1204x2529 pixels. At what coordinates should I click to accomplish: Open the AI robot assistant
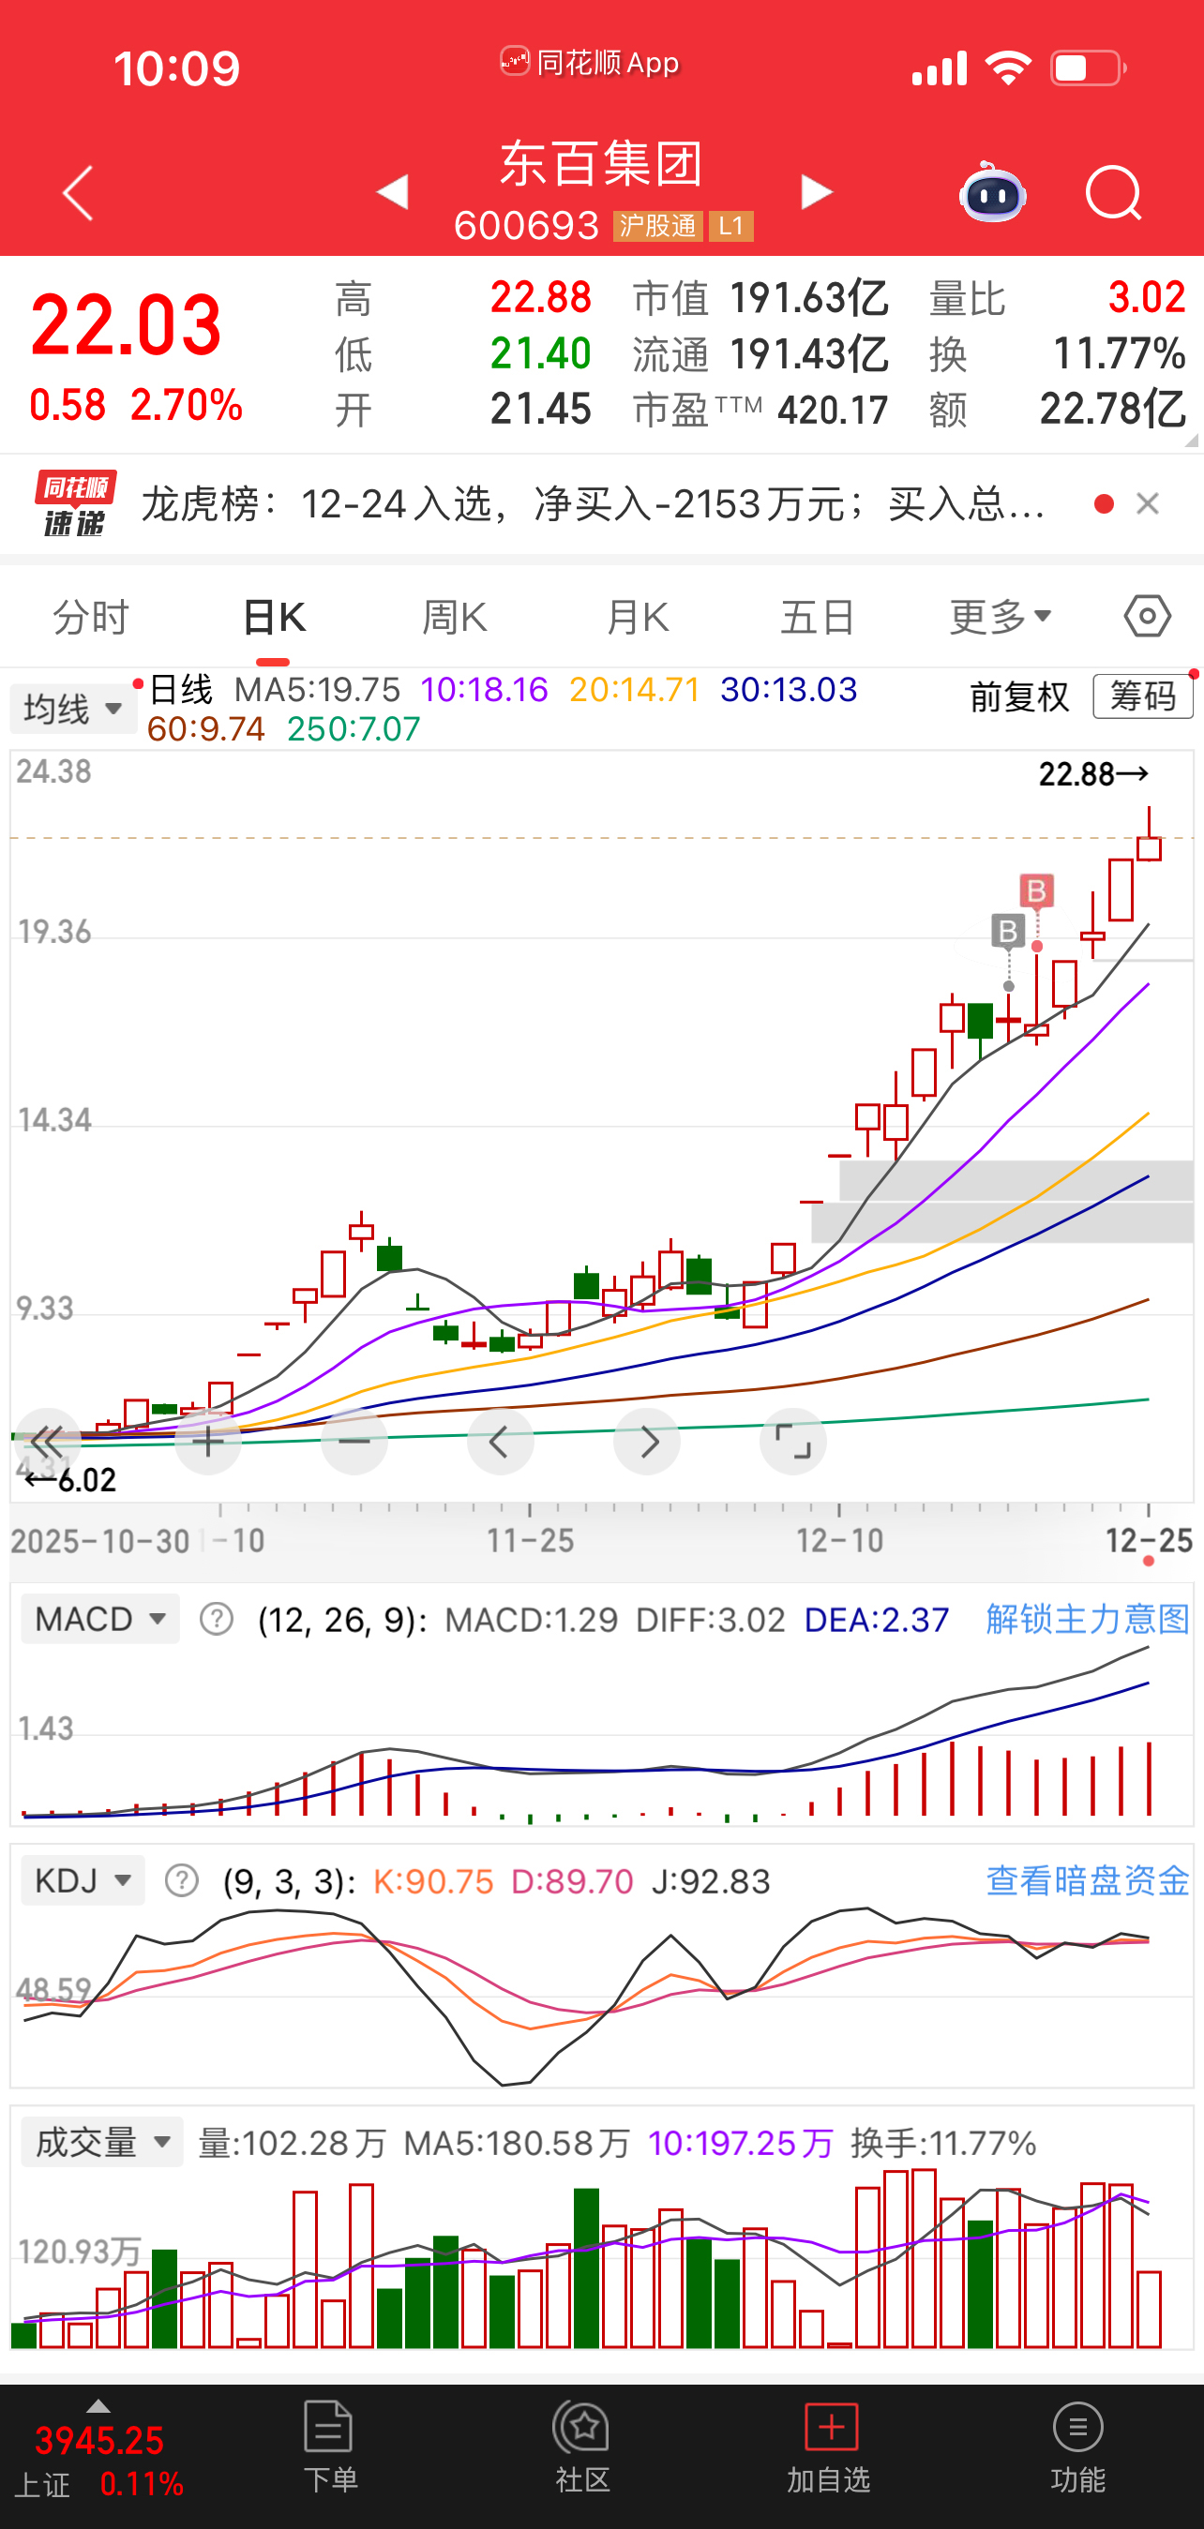(993, 192)
